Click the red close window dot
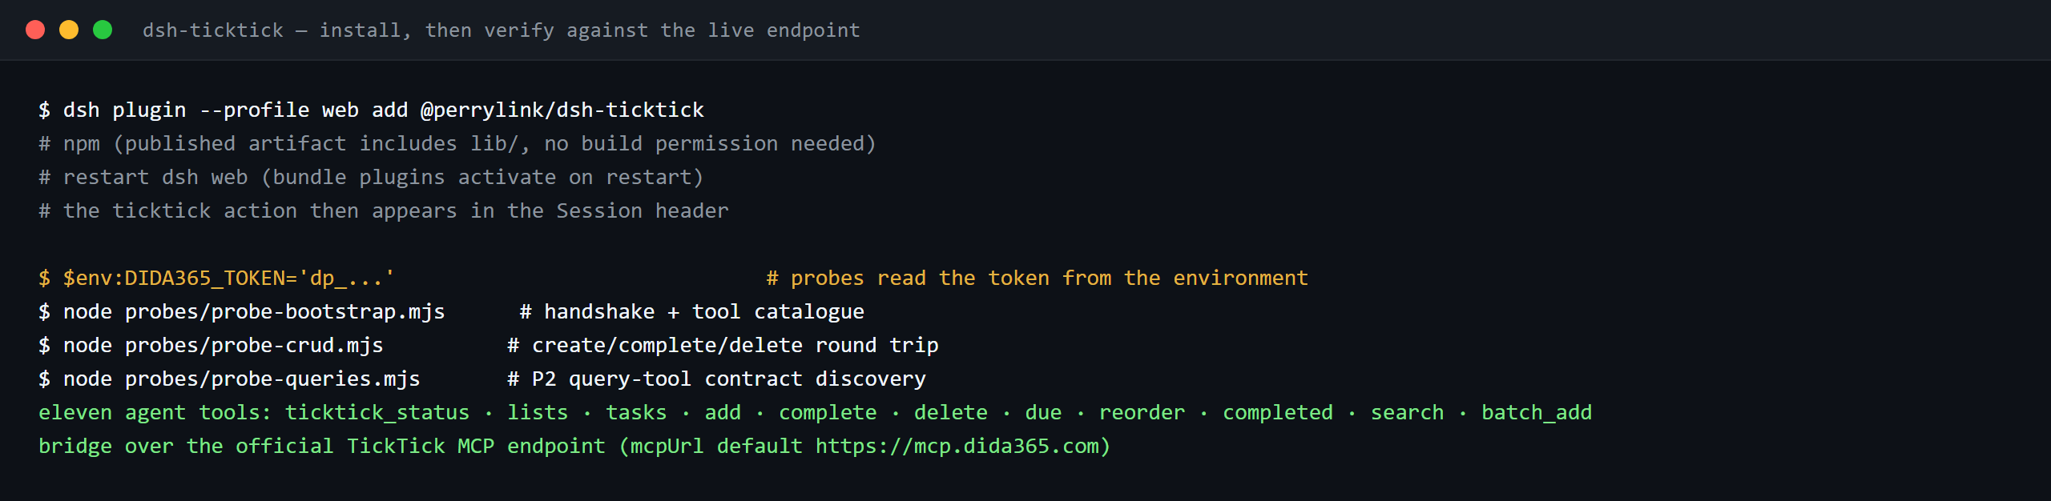2051x501 pixels. point(35,30)
